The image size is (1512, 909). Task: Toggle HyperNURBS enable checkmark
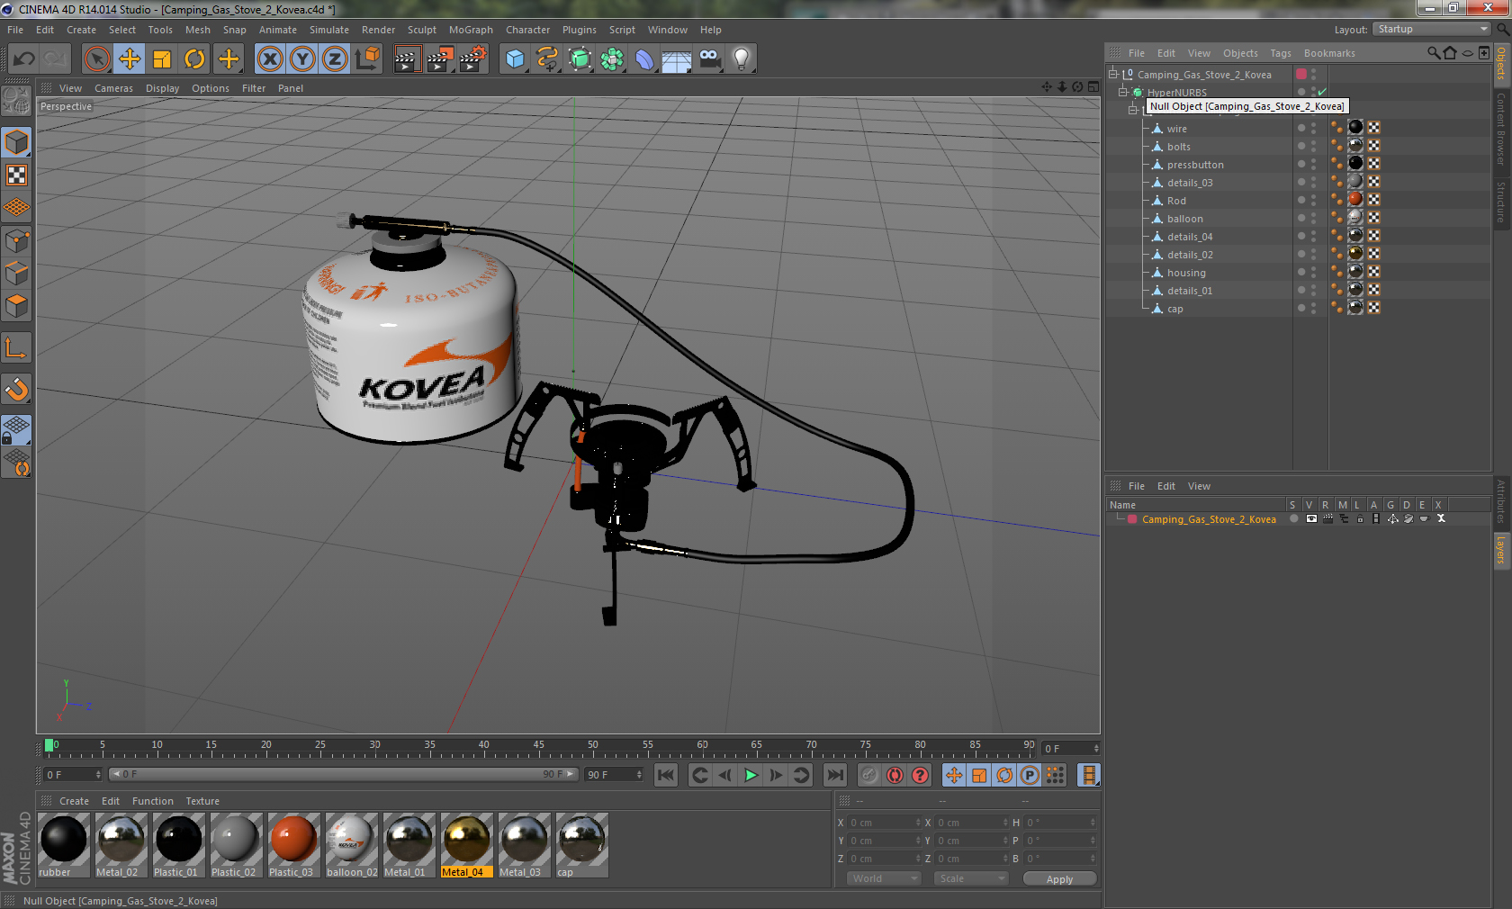tap(1322, 92)
